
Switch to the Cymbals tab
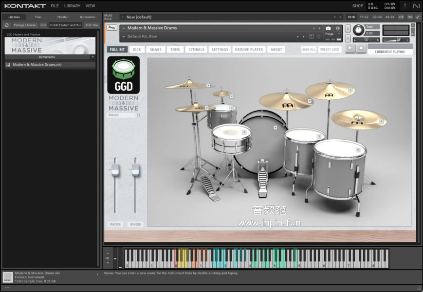[196, 50]
